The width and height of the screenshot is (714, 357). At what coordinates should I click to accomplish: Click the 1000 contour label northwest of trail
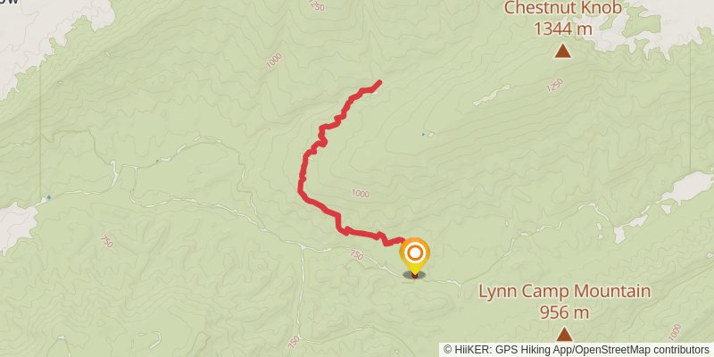(274, 61)
